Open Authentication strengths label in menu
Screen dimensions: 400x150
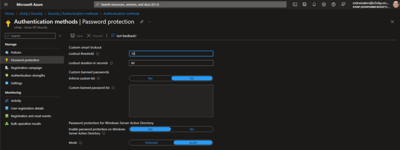point(28,75)
